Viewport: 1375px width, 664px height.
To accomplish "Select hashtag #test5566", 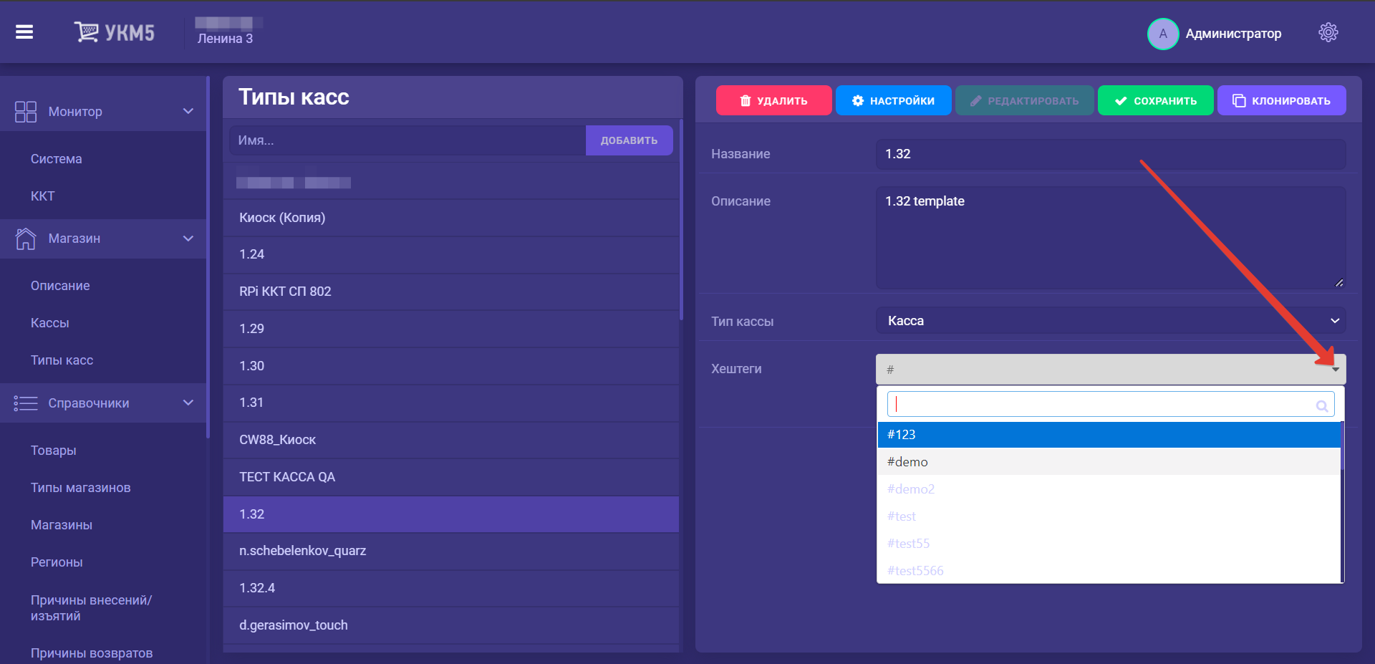I will click(x=1109, y=571).
